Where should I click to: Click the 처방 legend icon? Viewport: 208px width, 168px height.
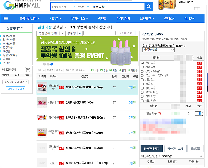click(92, 70)
